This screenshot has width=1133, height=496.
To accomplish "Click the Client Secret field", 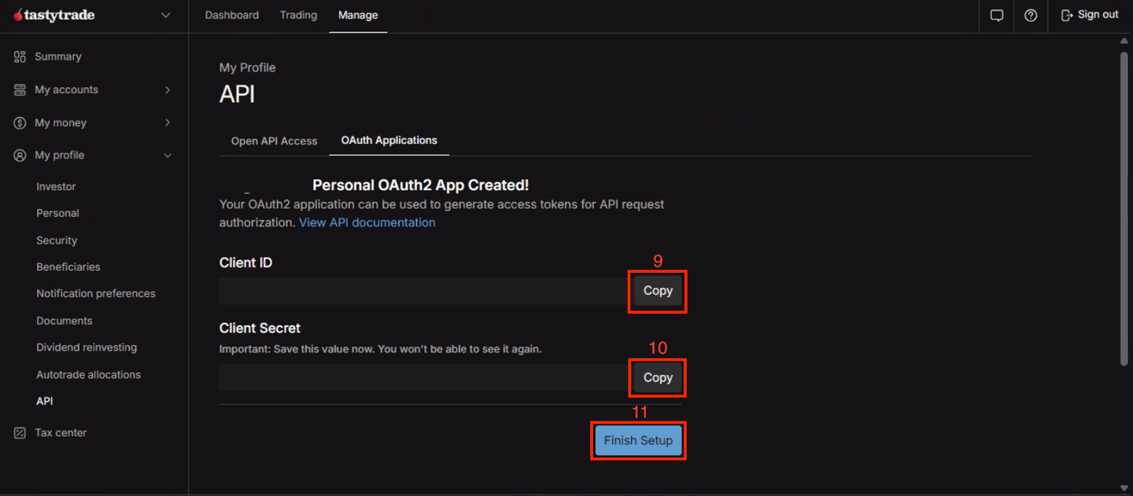I will click(x=423, y=377).
